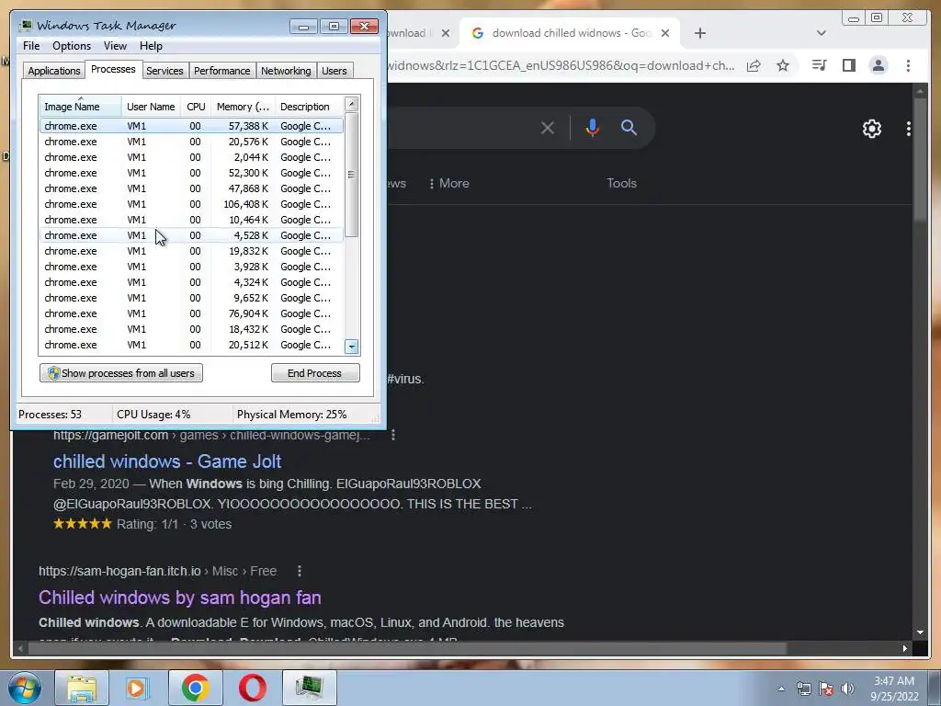941x706 pixels.
Task: Expand the More search filters menu
Action: (x=449, y=183)
